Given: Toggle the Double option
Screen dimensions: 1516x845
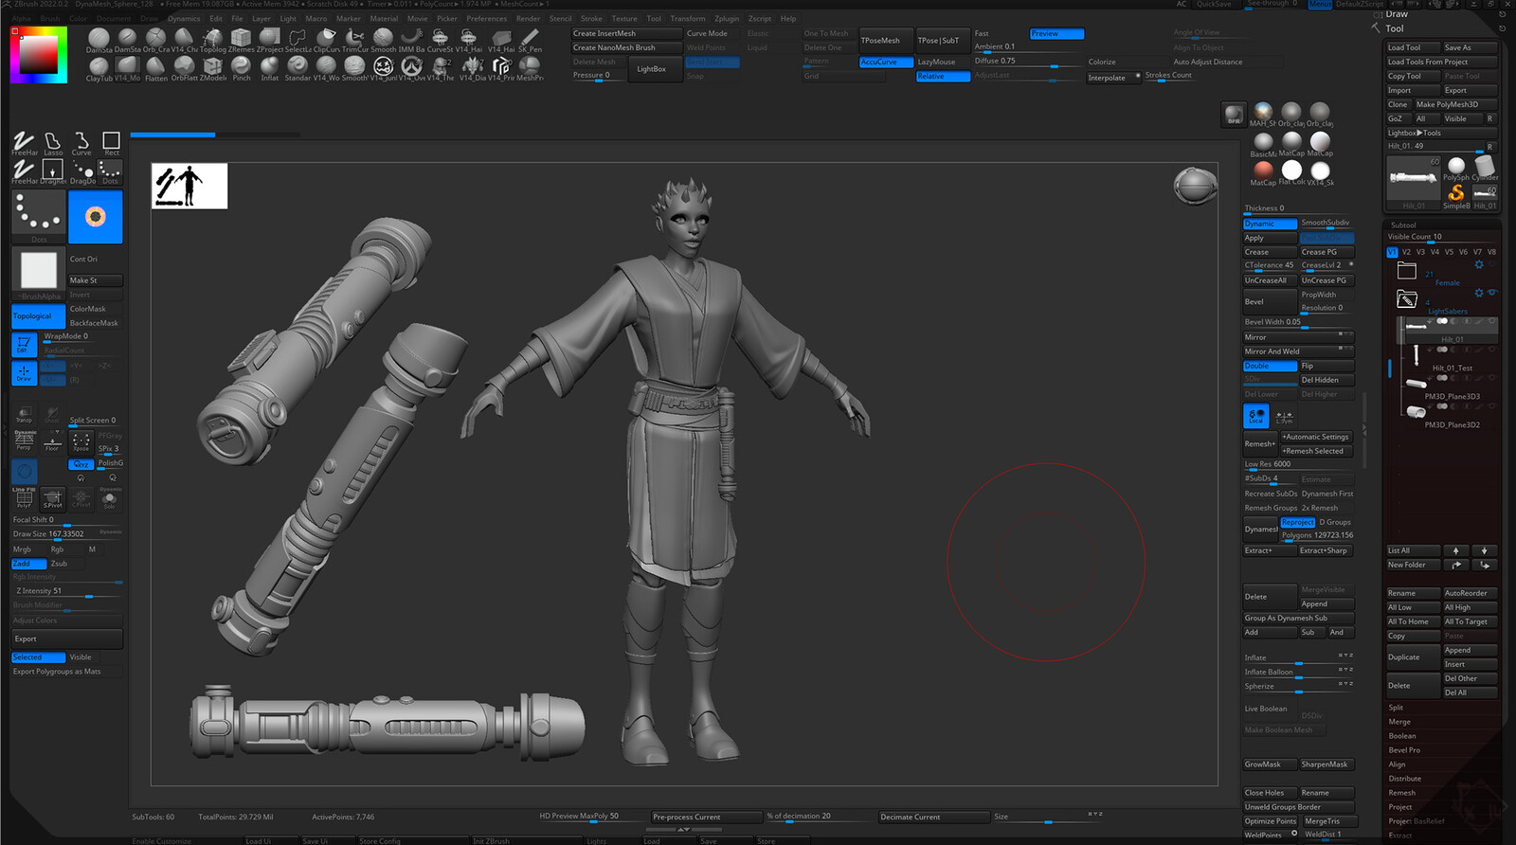Looking at the screenshot, I should point(1270,366).
